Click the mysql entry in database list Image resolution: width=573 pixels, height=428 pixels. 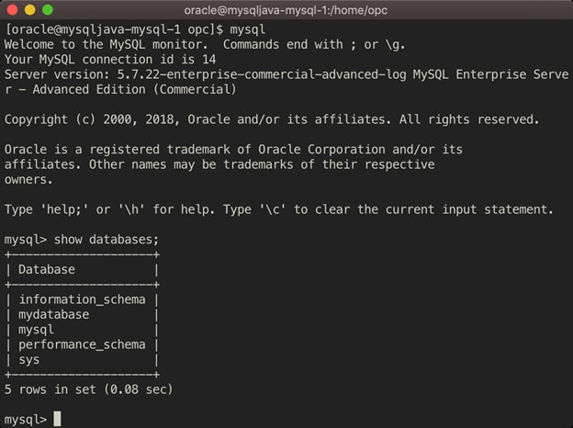[x=37, y=329]
